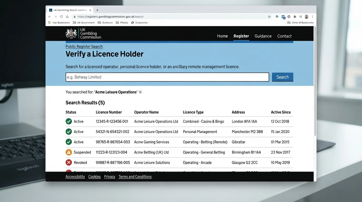The height and width of the screenshot is (202, 362).
Task: Click the browser forward arrow
Action: (55, 17)
